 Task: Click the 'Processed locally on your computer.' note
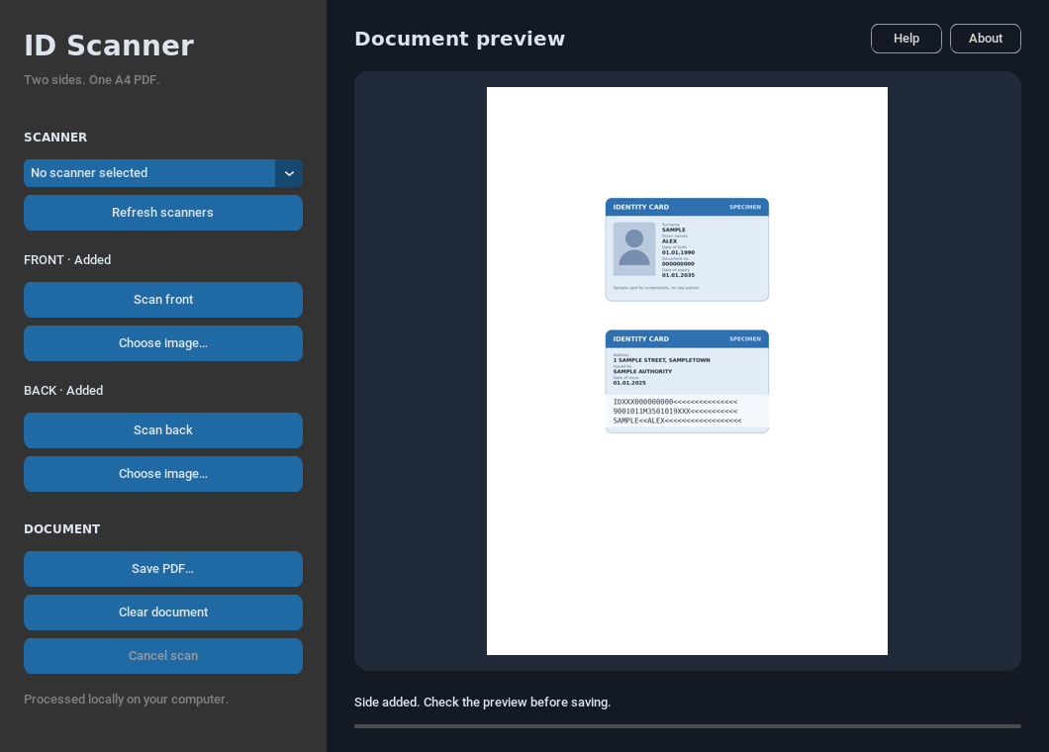coord(127,700)
